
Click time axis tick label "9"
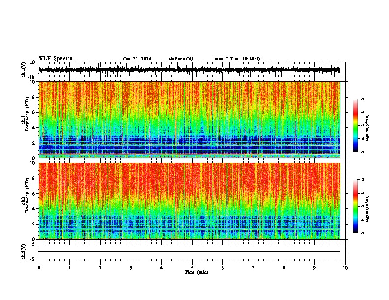coord(314,268)
